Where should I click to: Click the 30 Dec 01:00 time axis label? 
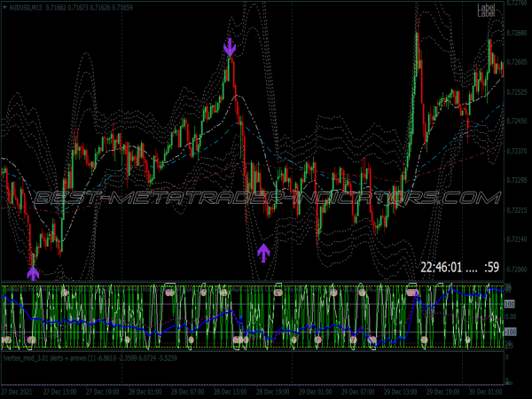pos(486,392)
